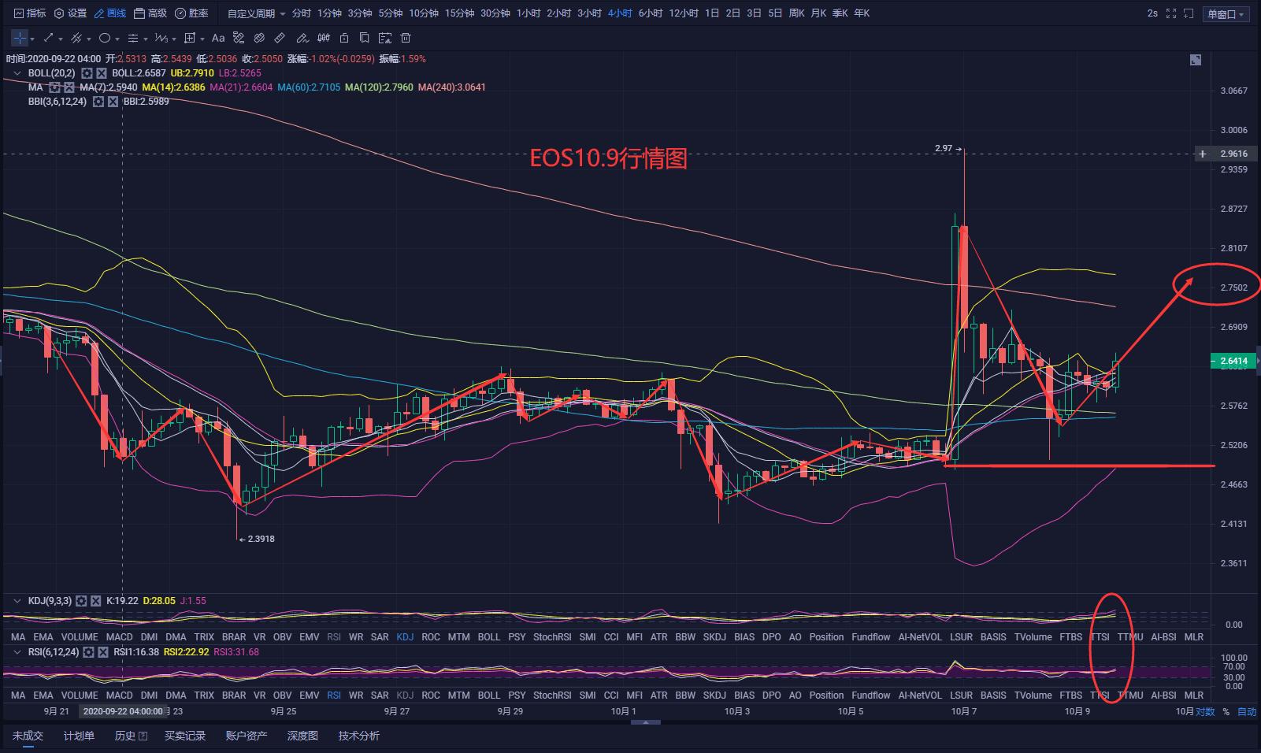Remove the RSI indicator with X
Screen dimensions: 1261x753
click(103, 652)
